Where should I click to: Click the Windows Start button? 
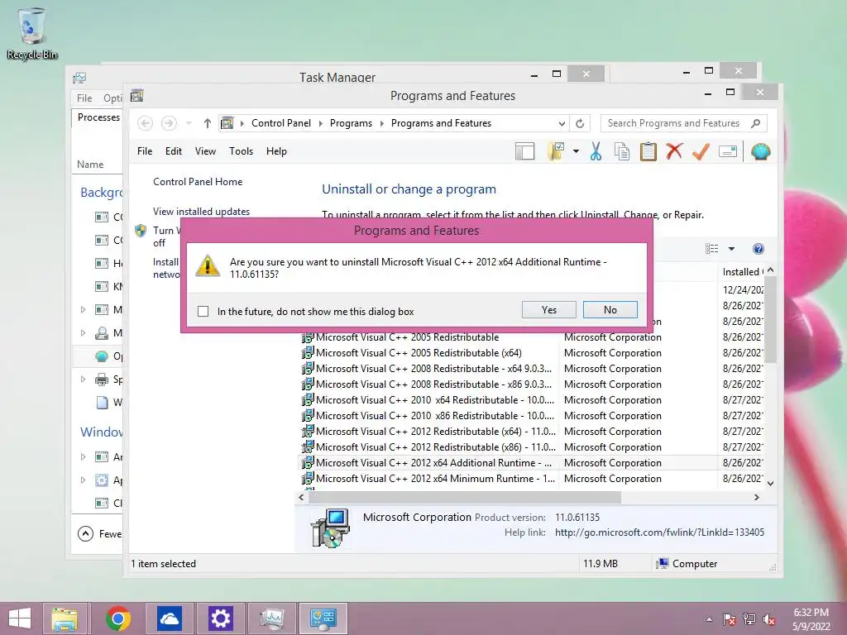(x=20, y=618)
